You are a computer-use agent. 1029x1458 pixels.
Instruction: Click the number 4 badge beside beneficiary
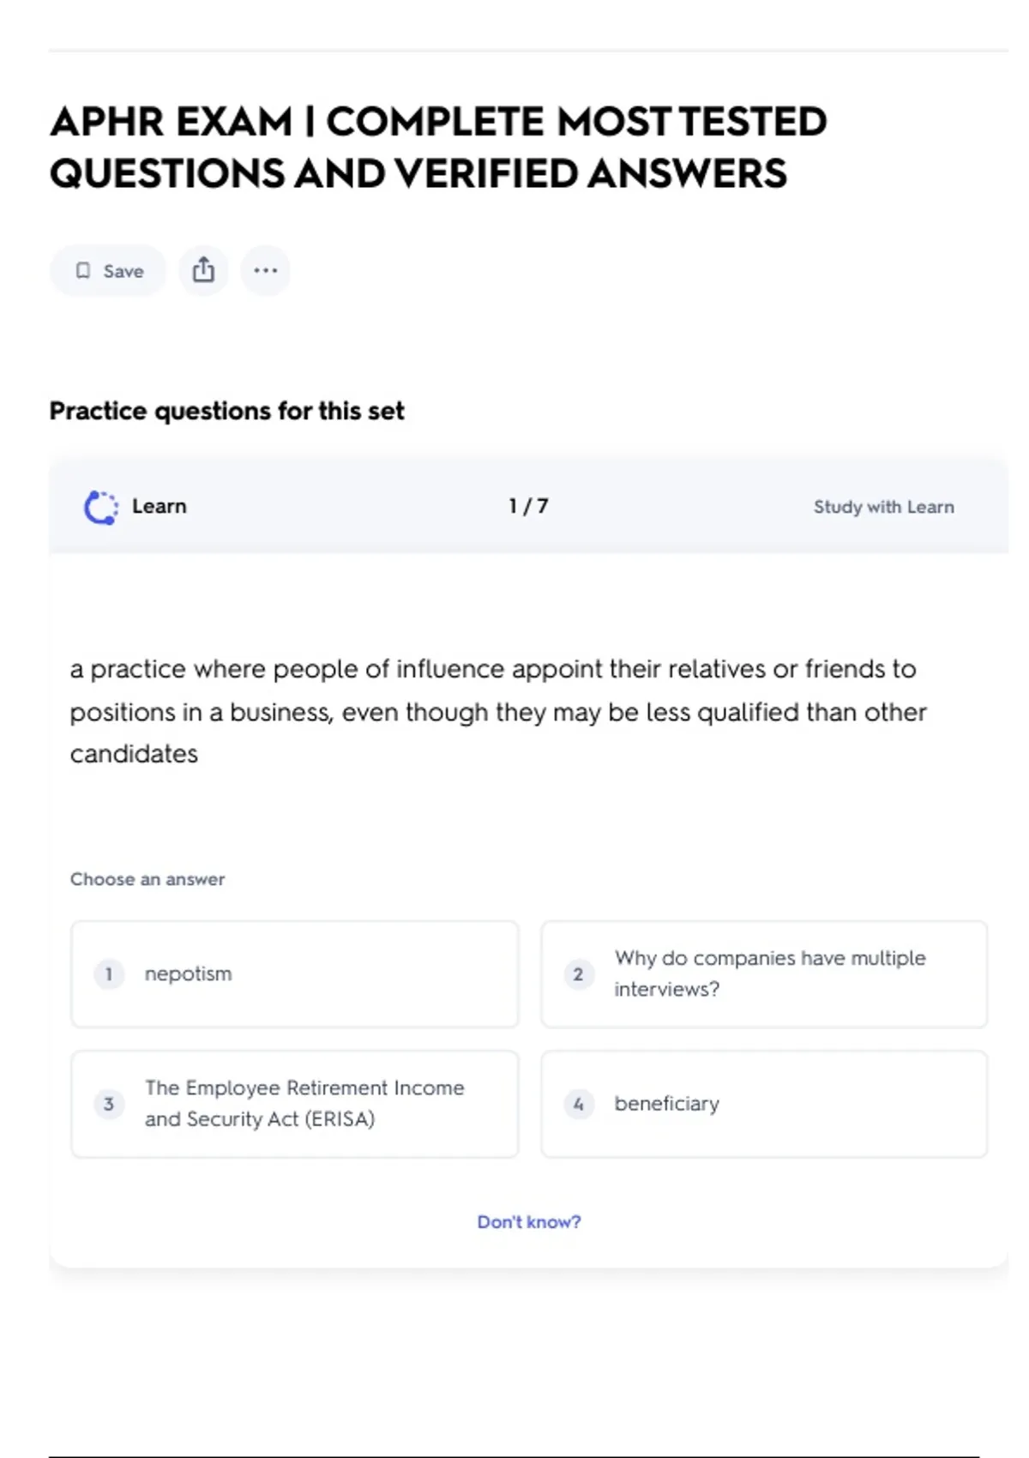[x=579, y=1104]
